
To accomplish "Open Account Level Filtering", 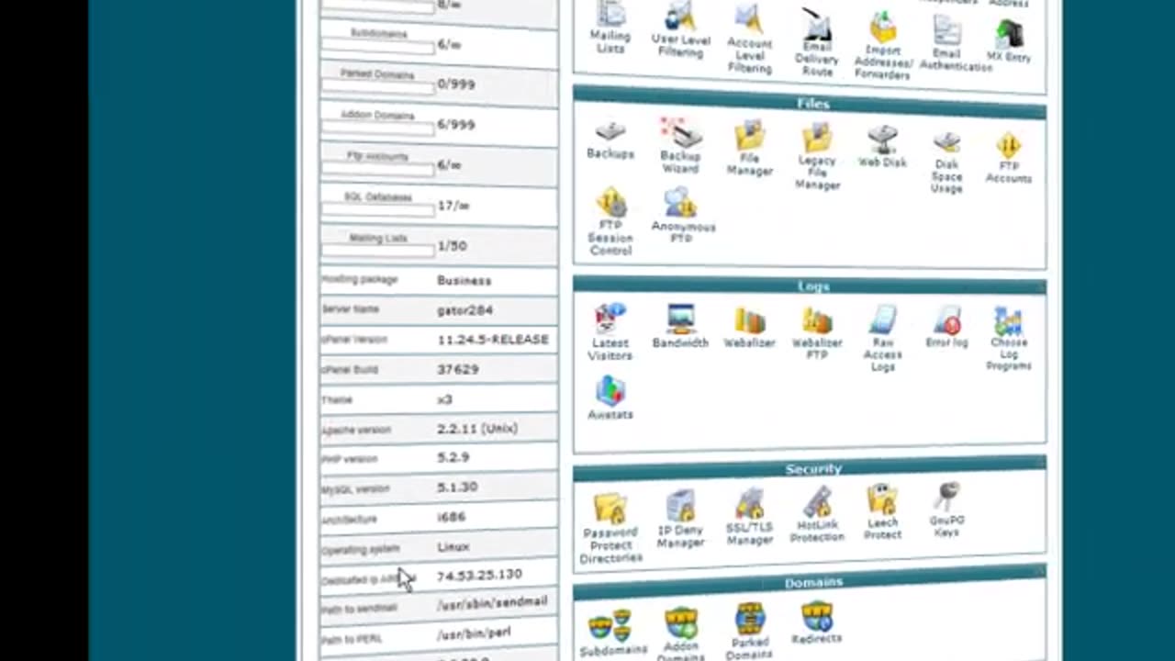I will point(749,39).
